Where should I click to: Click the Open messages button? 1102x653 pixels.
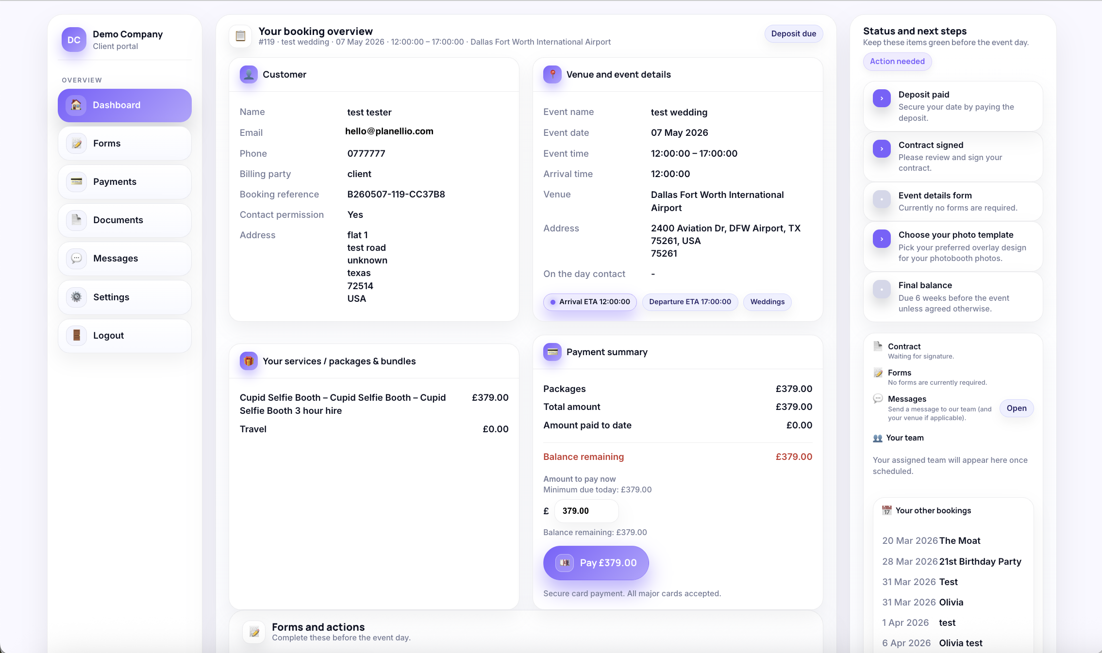click(x=1017, y=408)
